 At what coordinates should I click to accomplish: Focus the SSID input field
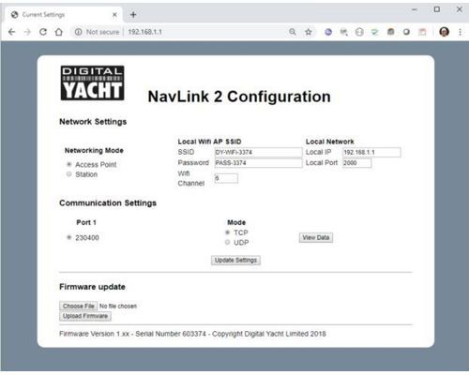(258, 152)
